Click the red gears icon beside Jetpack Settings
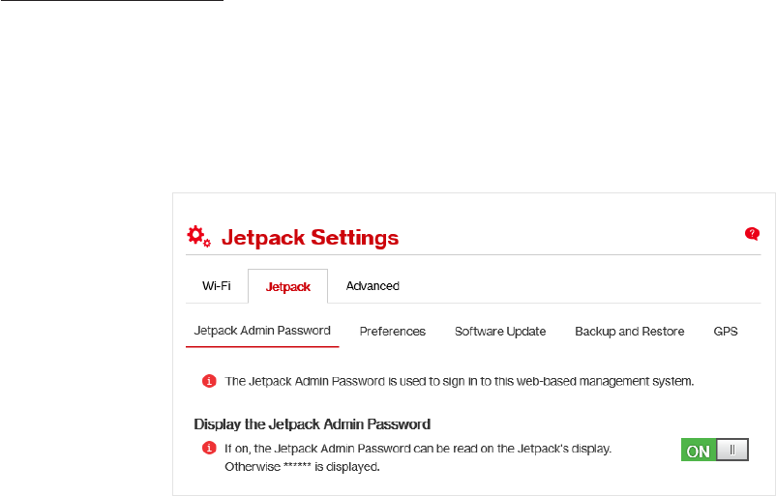 [x=199, y=236]
